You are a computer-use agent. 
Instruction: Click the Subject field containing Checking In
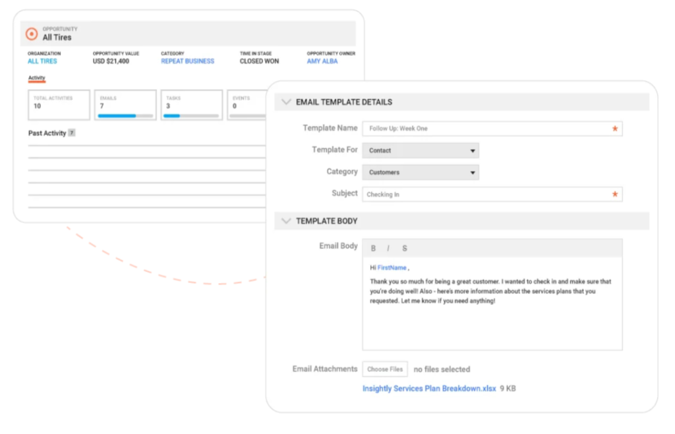tap(491, 194)
